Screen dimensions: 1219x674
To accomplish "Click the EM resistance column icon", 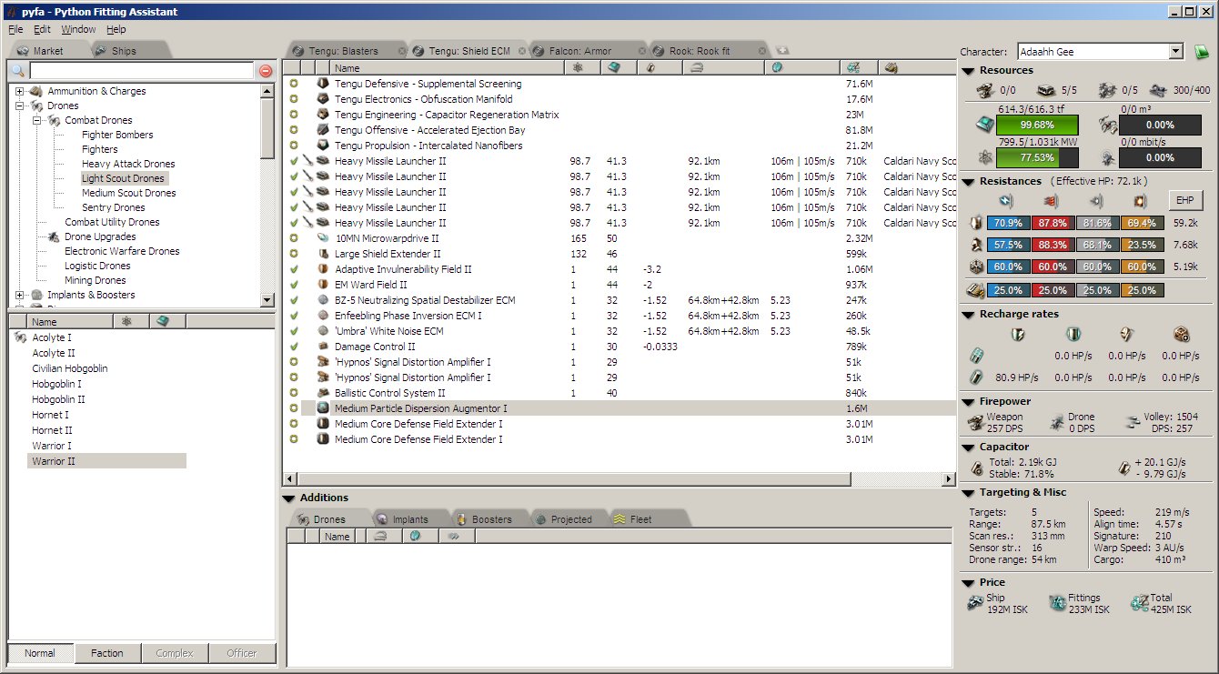I will click(x=1005, y=200).
